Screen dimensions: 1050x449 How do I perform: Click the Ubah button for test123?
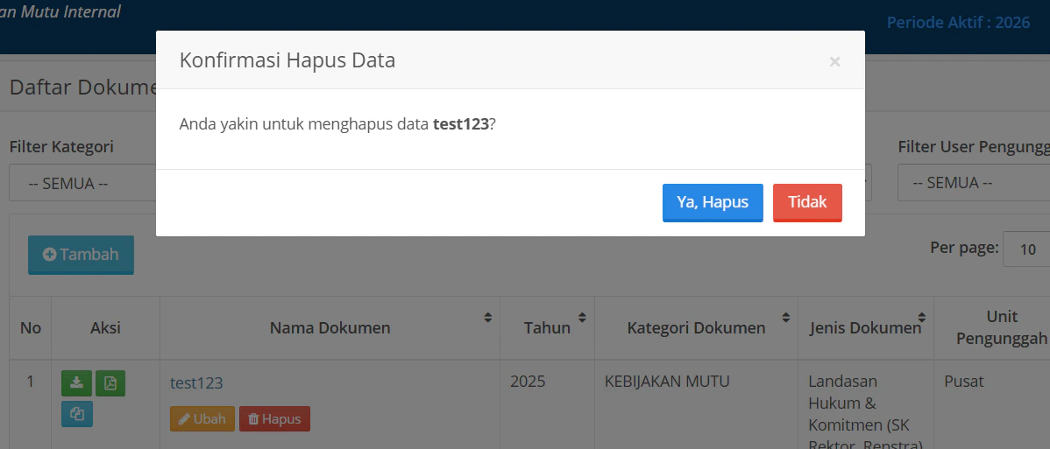pos(202,419)
